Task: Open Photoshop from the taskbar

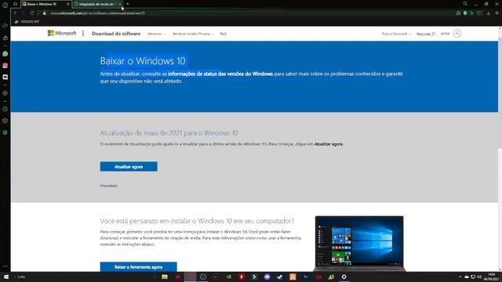Action: point(305,277)
